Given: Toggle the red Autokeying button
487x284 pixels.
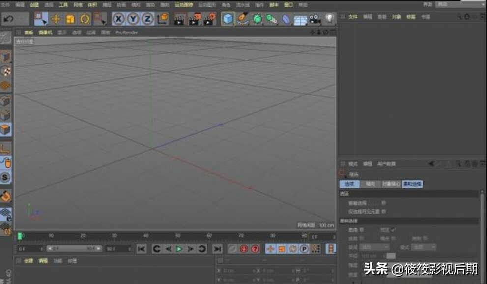Looking at the screenshot, I should (244, 249).
